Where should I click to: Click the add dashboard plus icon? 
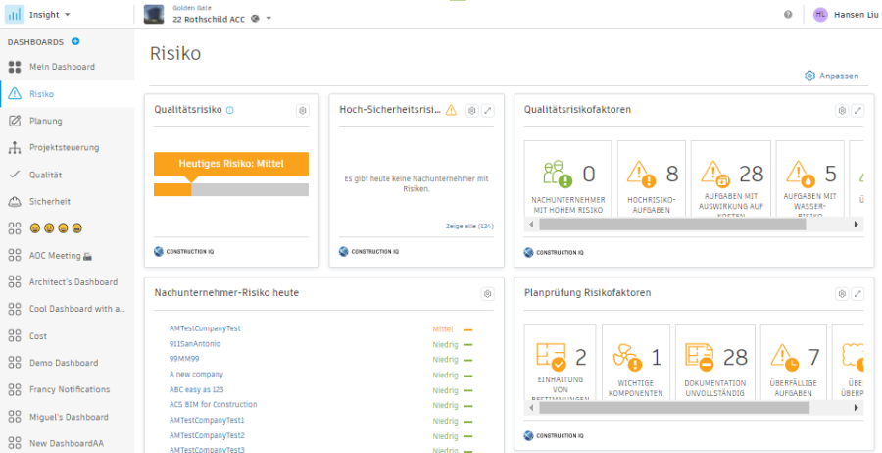tap(75, 42)
